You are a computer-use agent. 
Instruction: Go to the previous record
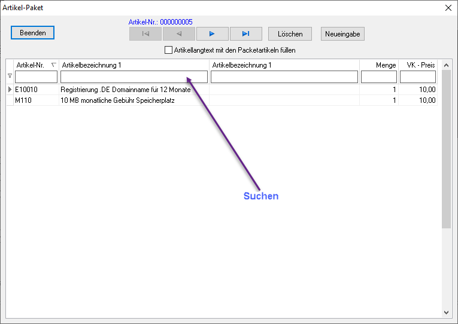[179, 34]
